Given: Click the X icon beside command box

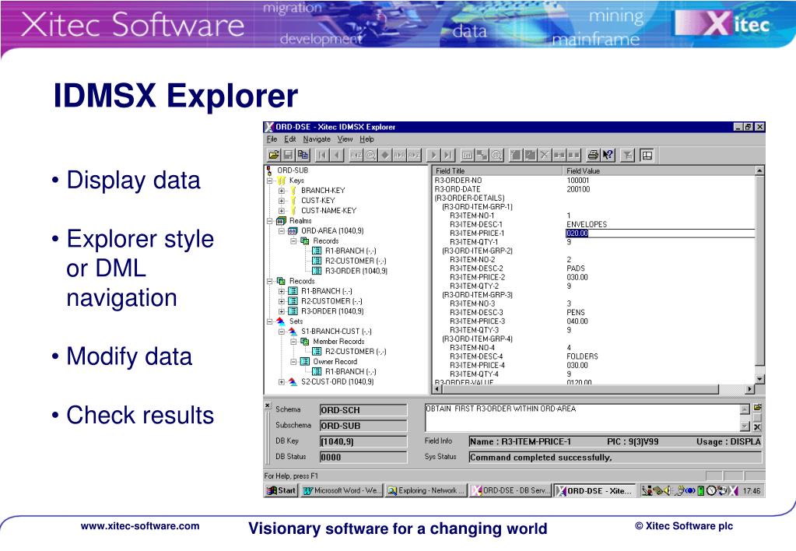Looking at the screenshot, I should [757, 427].
